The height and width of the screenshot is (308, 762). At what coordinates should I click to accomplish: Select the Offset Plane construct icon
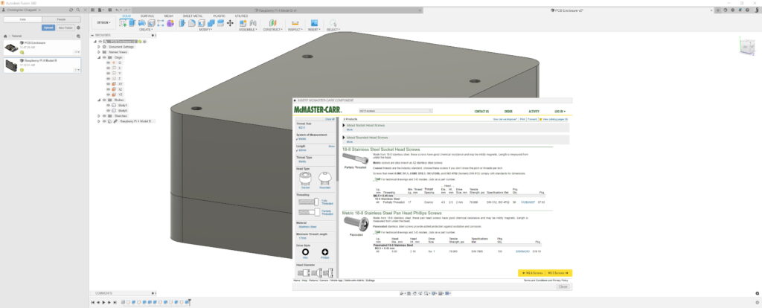tap(272, 23)
